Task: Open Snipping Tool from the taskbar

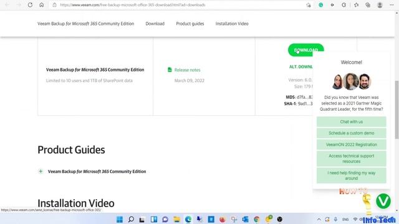Action: pos(234,219)
